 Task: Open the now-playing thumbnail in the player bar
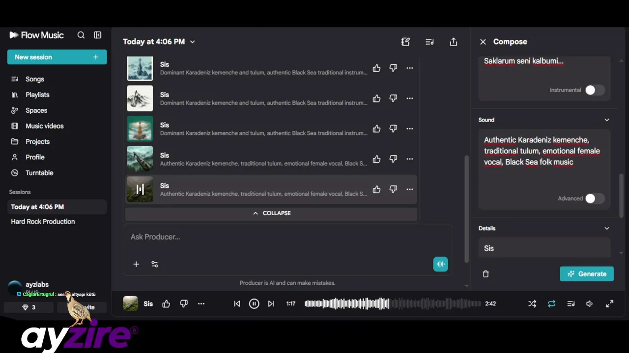[x=130, y=304]
